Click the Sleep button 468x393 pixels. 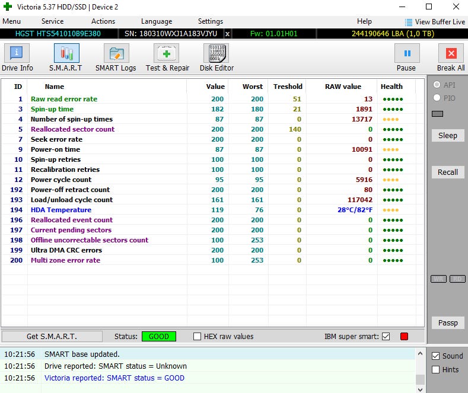pyautogui.click(x=448, y=136)
